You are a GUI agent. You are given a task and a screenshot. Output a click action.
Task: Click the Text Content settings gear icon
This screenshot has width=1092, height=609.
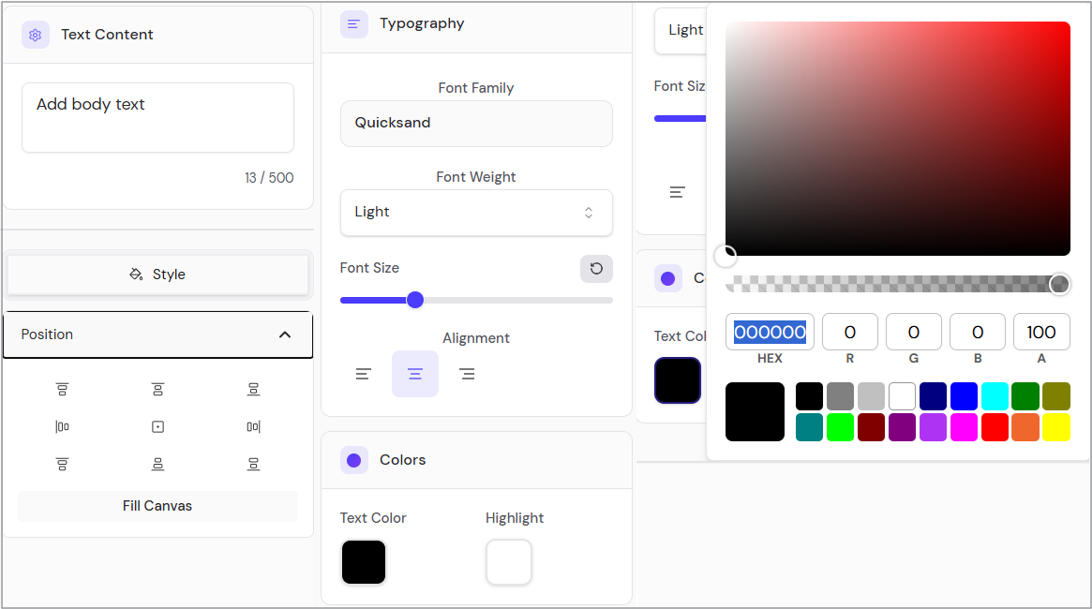[36, 34]
